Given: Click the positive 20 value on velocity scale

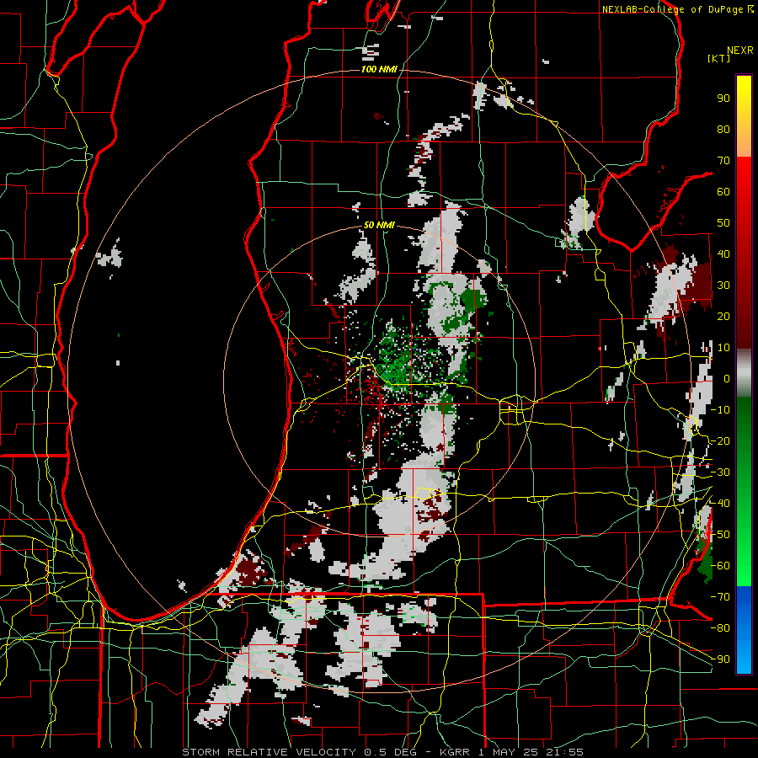Looking at the screenshot, I should (x=723, y=317).
